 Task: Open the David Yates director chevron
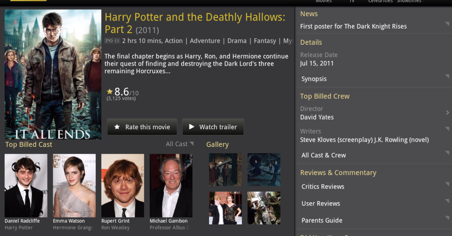tap(447, 112)
